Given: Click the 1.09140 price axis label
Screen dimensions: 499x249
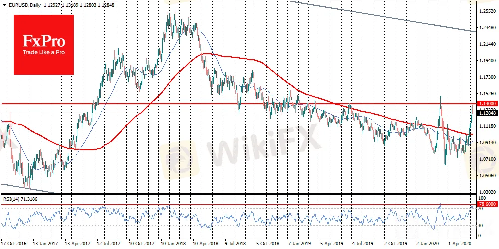Looking at the screenshot, I should tap(487, 142).
